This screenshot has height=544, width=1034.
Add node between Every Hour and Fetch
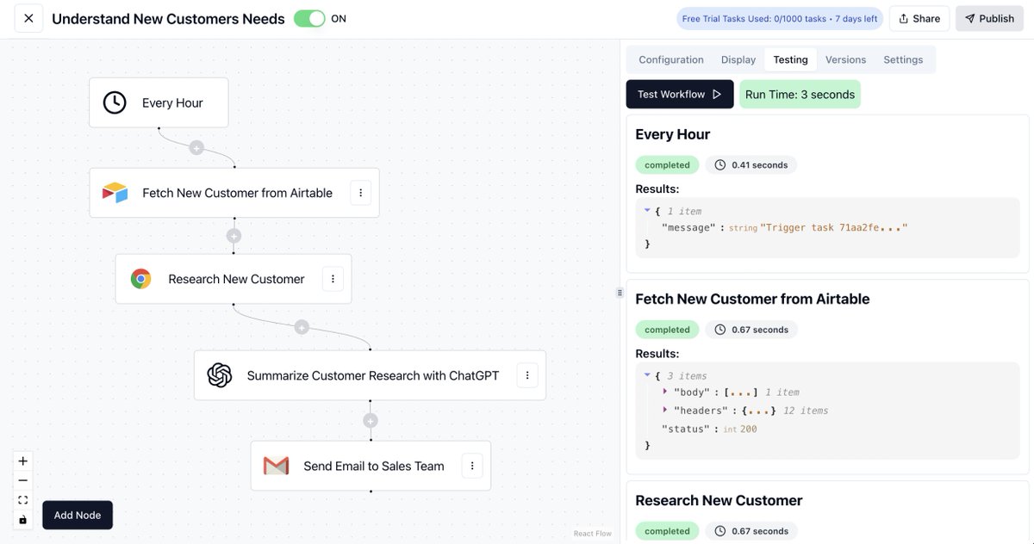click(x=196, y=148)
